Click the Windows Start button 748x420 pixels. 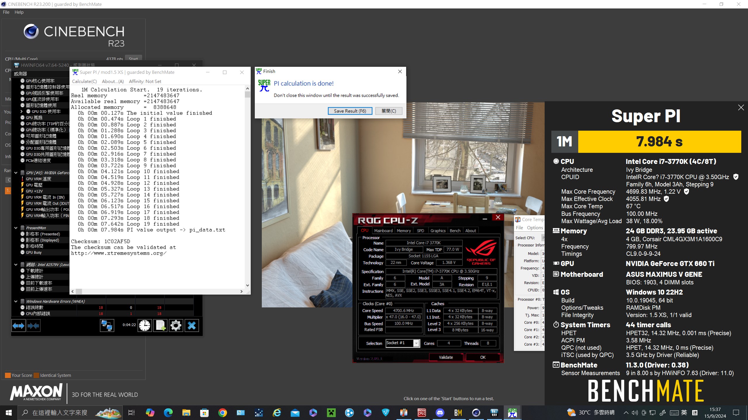point(9,413)
